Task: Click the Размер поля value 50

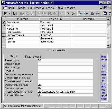Action: pos(66,60)
